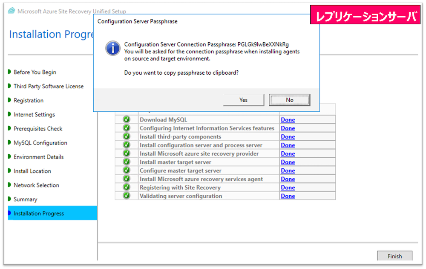Select Installation Progress step in sidebar
This screenshot has width=426, height=269.
coord(39,214)
